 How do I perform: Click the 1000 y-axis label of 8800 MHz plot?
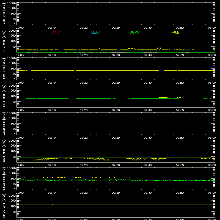coord(12,173)
